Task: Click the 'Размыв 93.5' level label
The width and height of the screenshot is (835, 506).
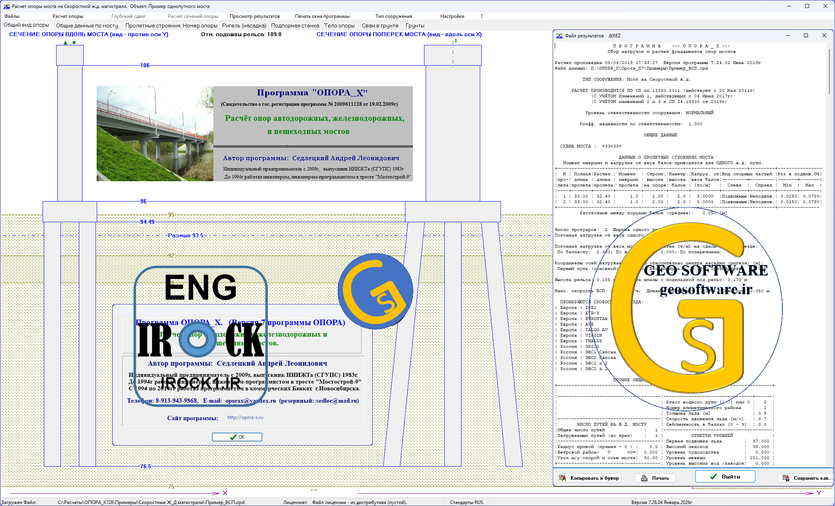Action: pyautogui.click(x=186, y=235)
